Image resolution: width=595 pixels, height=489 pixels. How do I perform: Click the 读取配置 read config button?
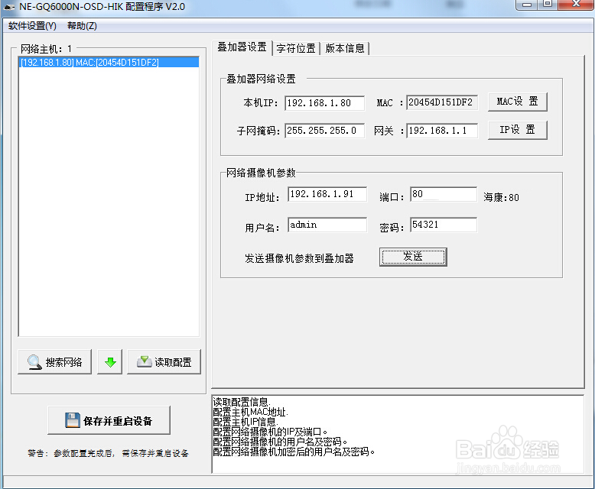164,362
